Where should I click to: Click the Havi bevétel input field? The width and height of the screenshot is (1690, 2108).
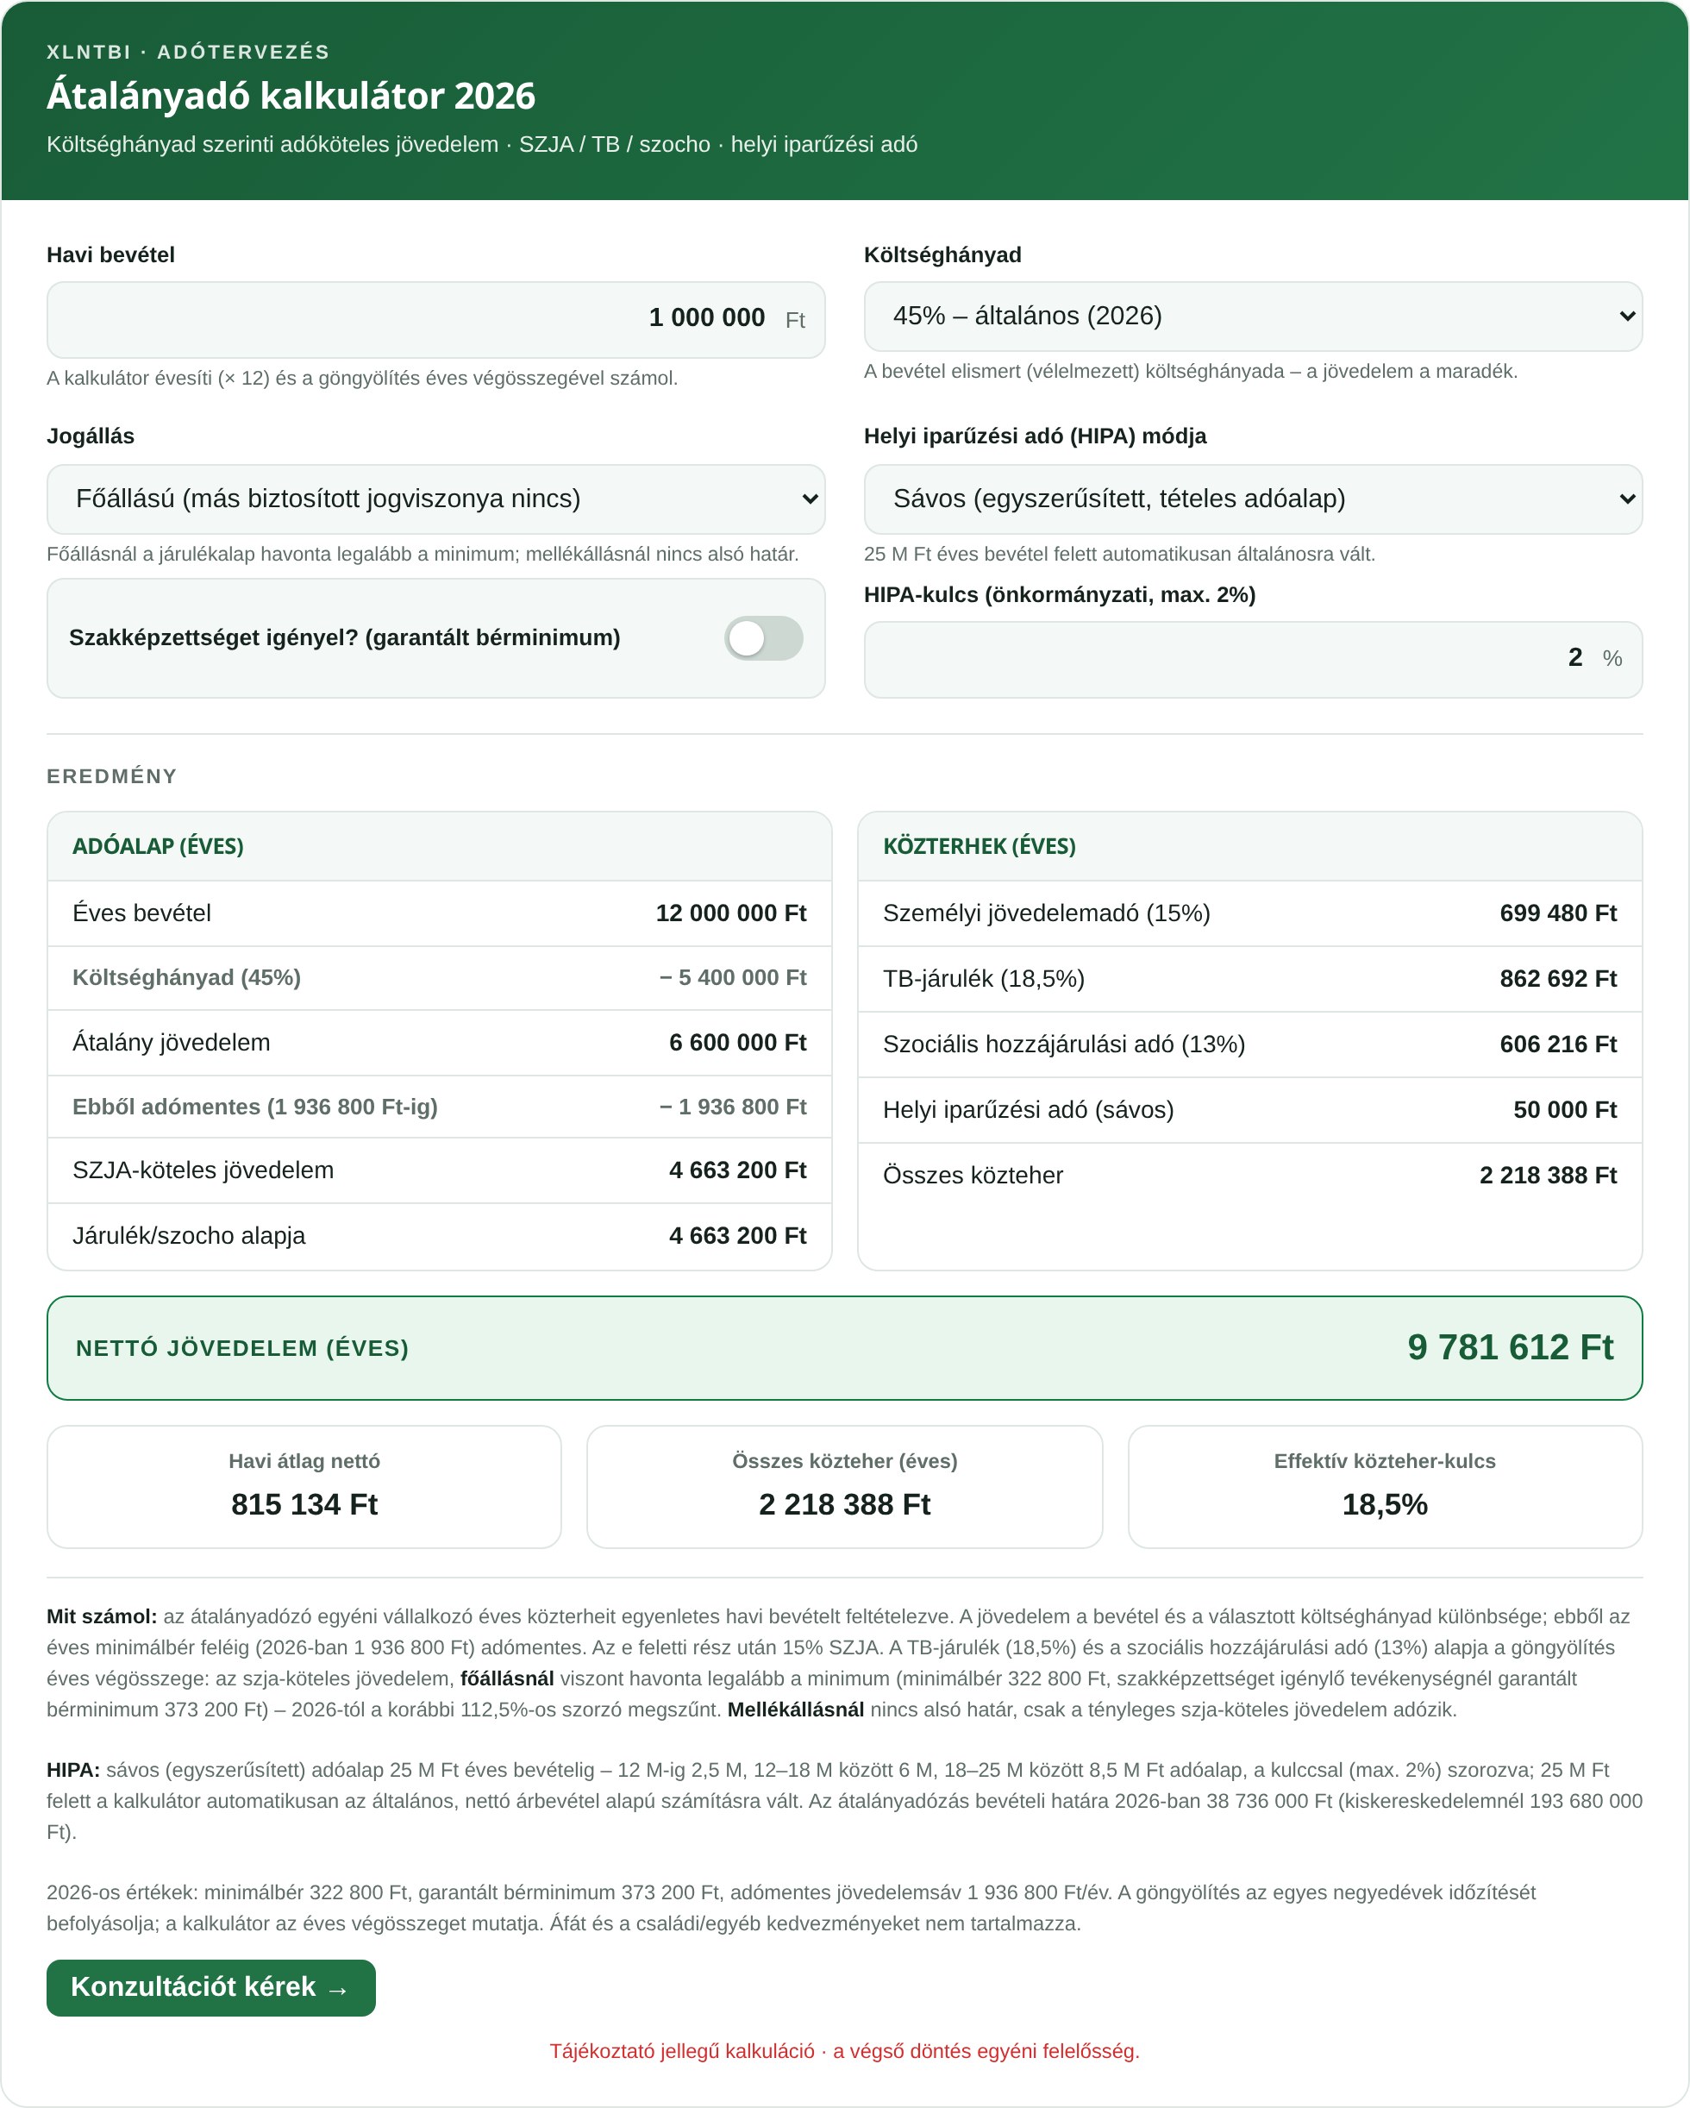[x=436, y=320]
